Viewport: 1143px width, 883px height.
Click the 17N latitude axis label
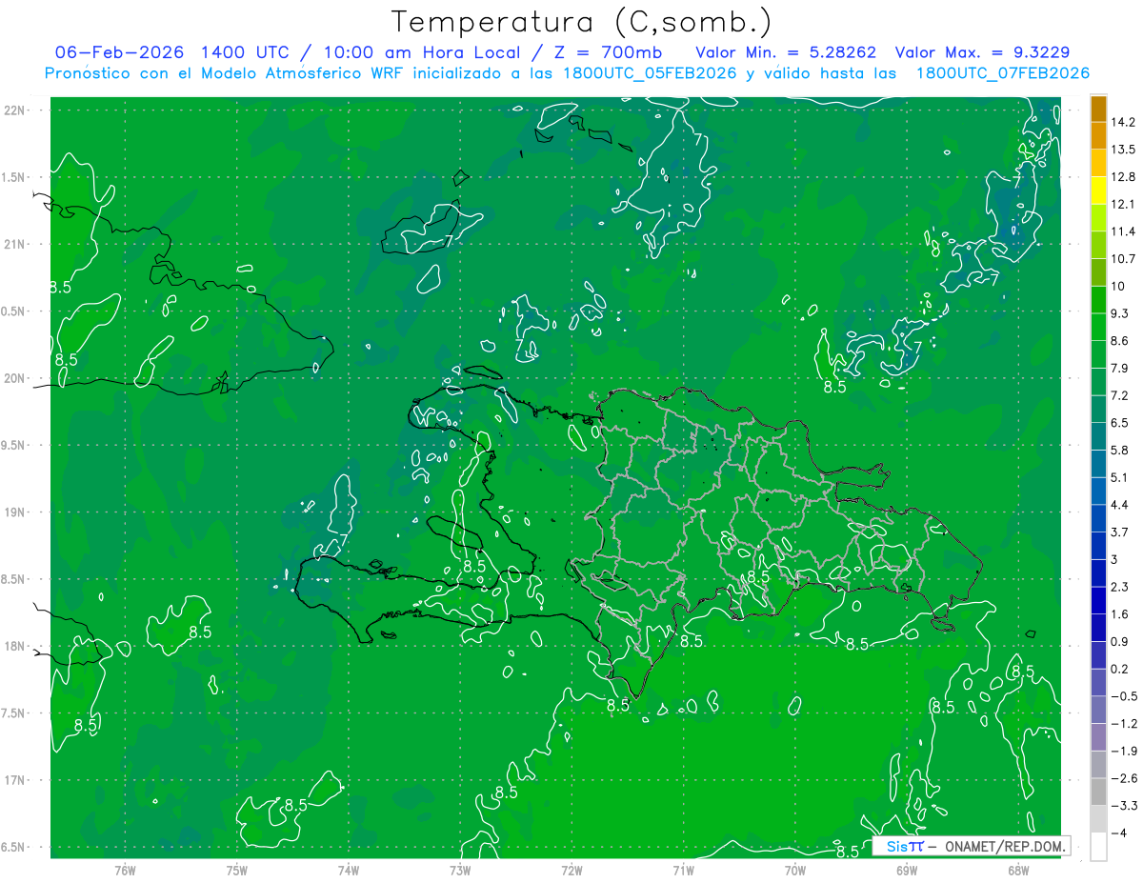tap(14, 780)
